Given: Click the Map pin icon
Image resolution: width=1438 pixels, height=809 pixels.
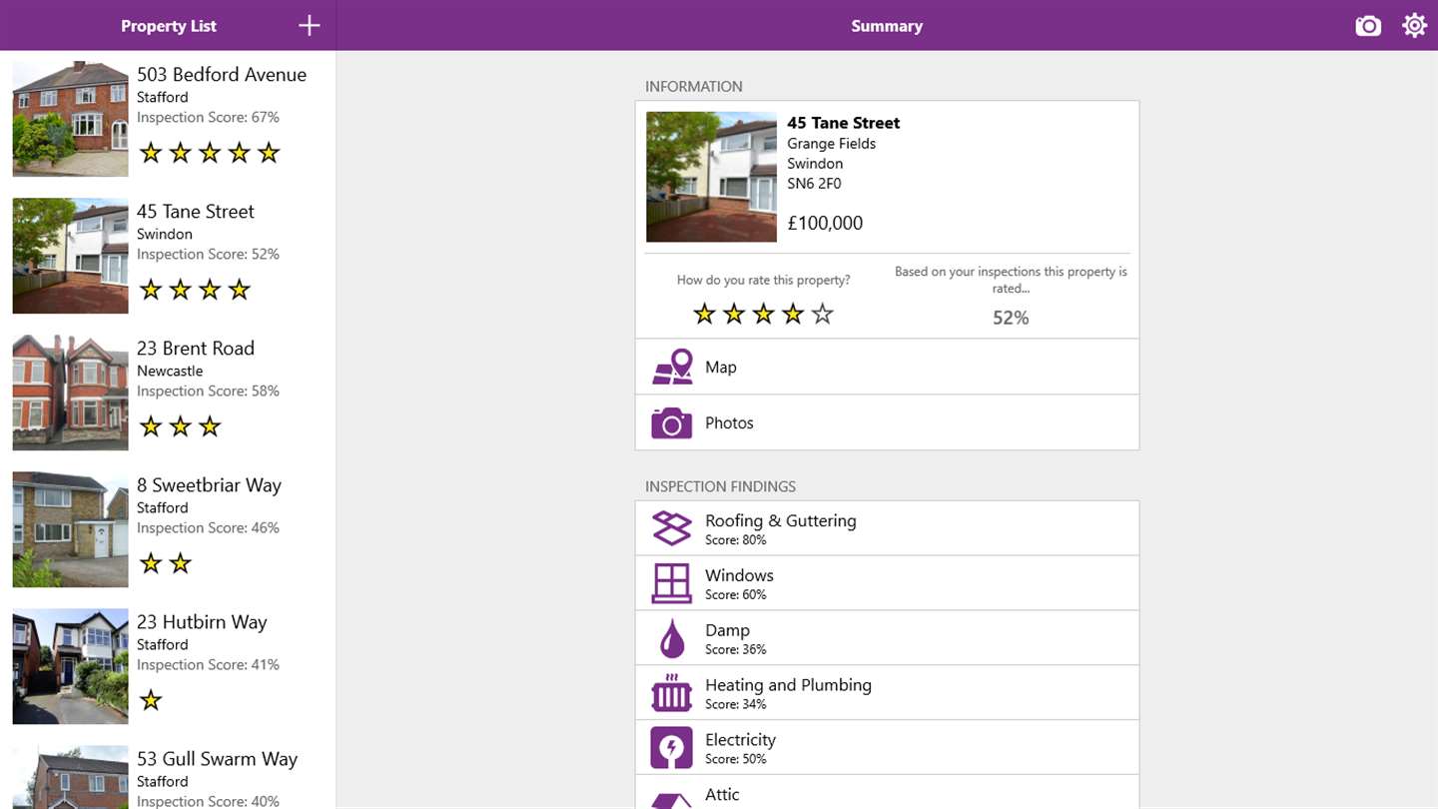Looking at the screenshot, I should (x=672, y=367).
